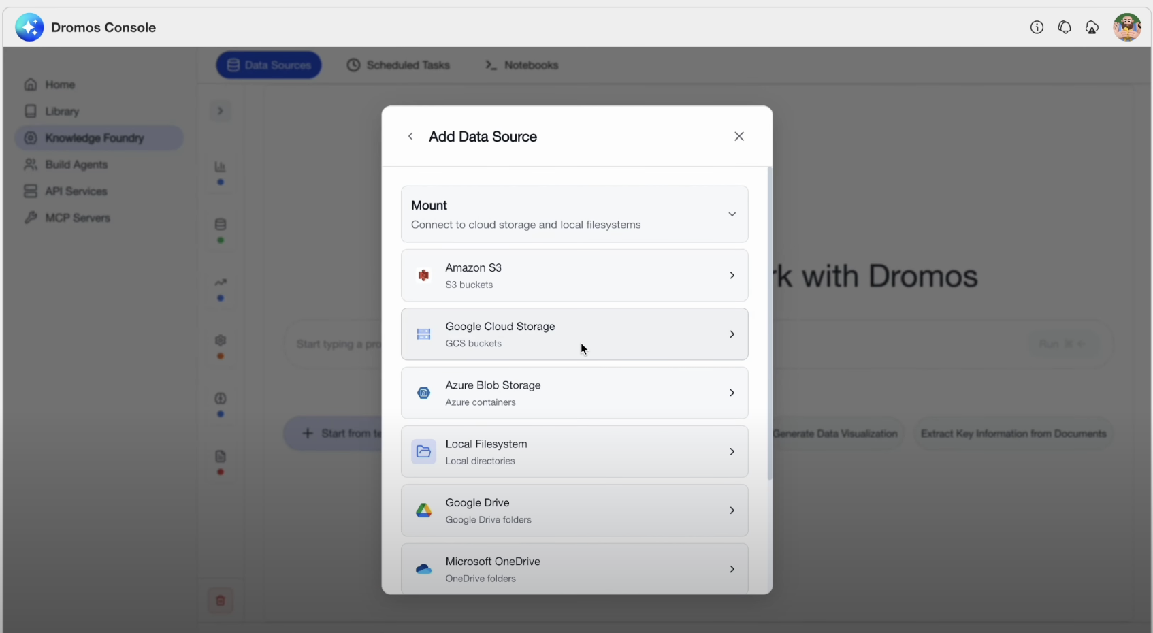Open Build Agents in sidebar
The width and height of the screenshot is (1153, 633).
point(76,165)
